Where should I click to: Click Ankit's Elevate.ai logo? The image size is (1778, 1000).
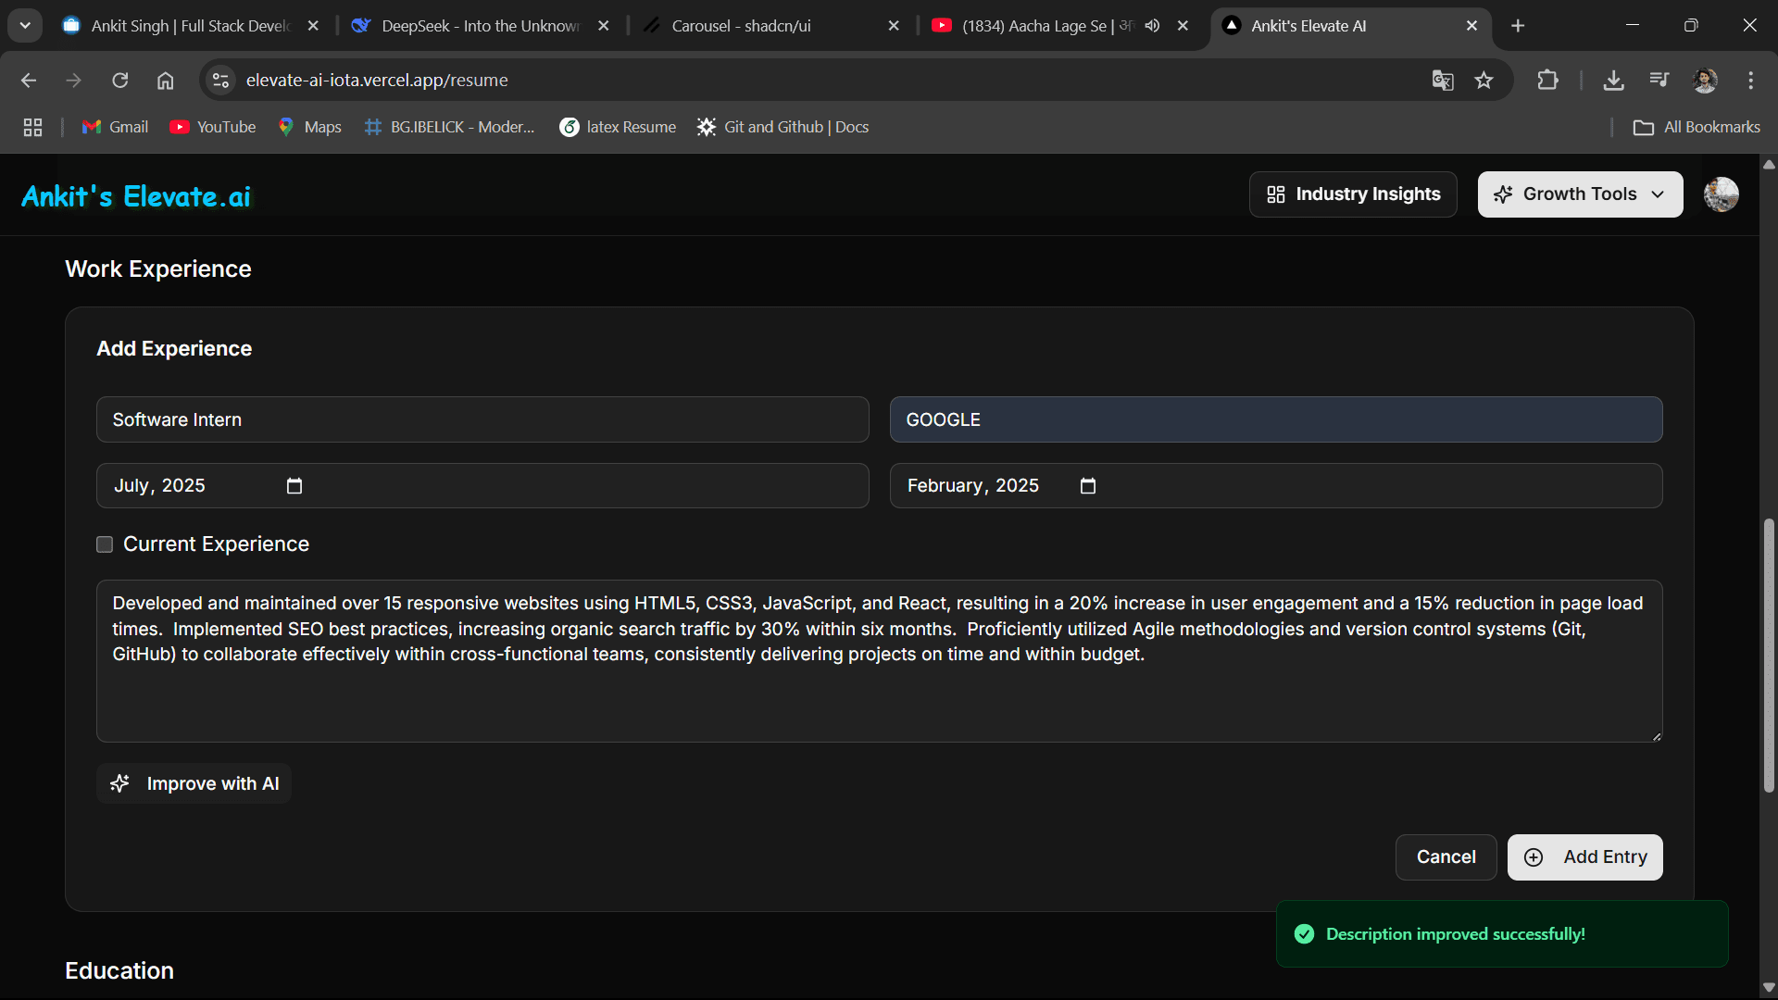pos(136,195)
